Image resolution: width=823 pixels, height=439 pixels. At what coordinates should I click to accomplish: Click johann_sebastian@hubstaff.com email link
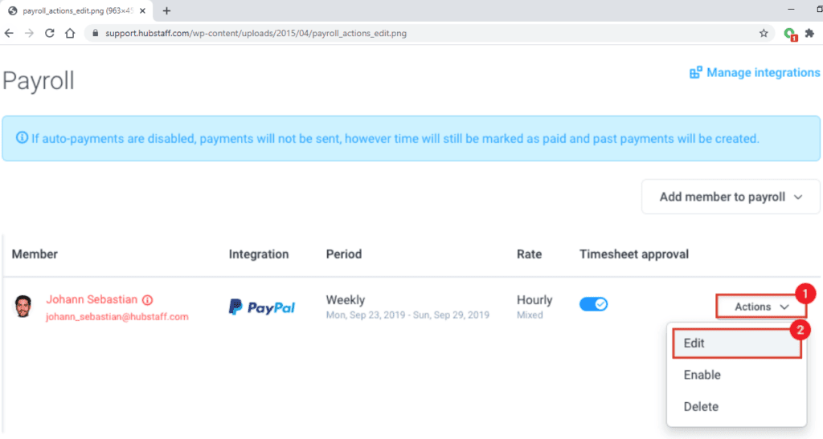click(x=117, y=316)
